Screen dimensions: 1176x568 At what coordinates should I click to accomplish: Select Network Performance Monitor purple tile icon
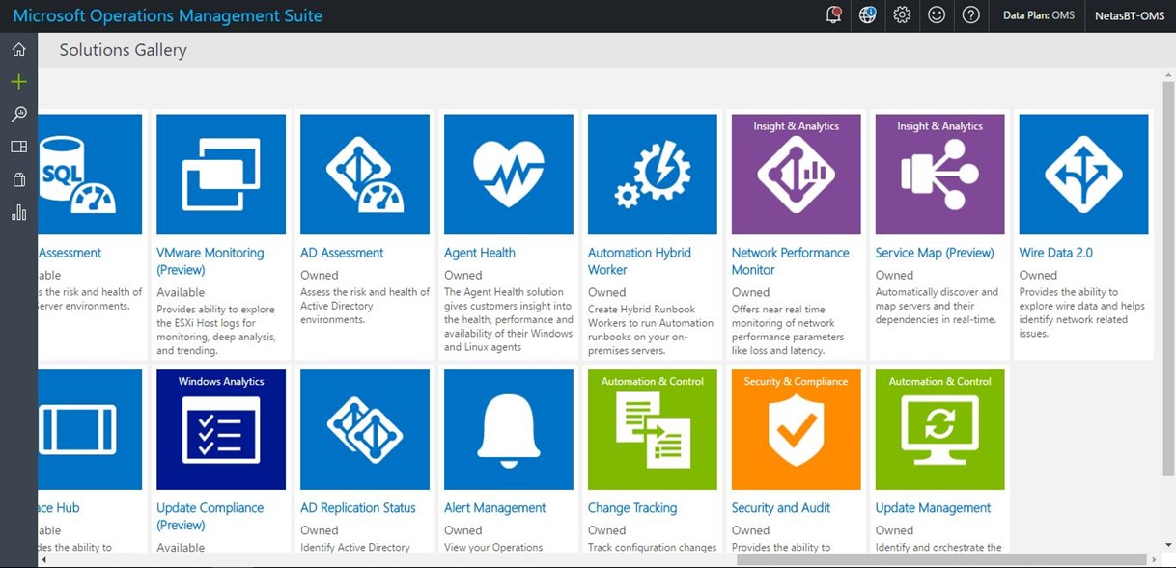coord(797,175)
